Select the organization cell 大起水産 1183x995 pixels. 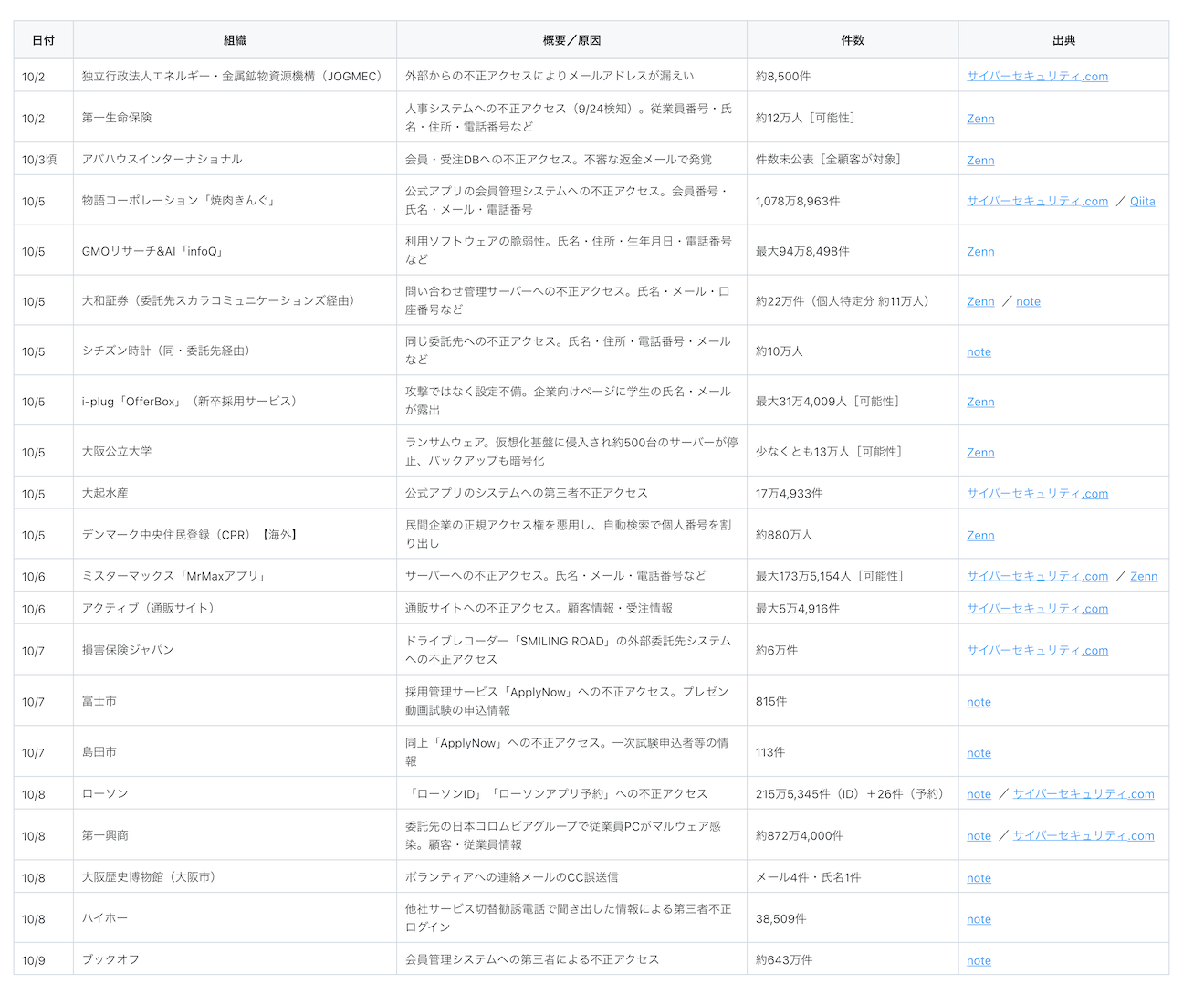tap(236, 493)
